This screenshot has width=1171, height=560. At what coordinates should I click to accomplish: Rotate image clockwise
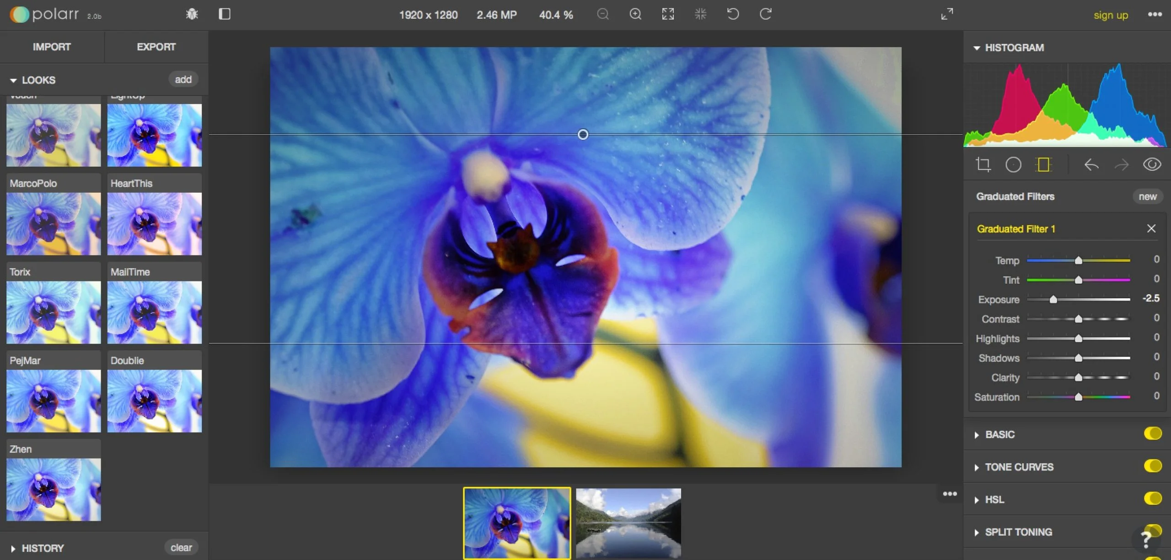tap(765, 14)
